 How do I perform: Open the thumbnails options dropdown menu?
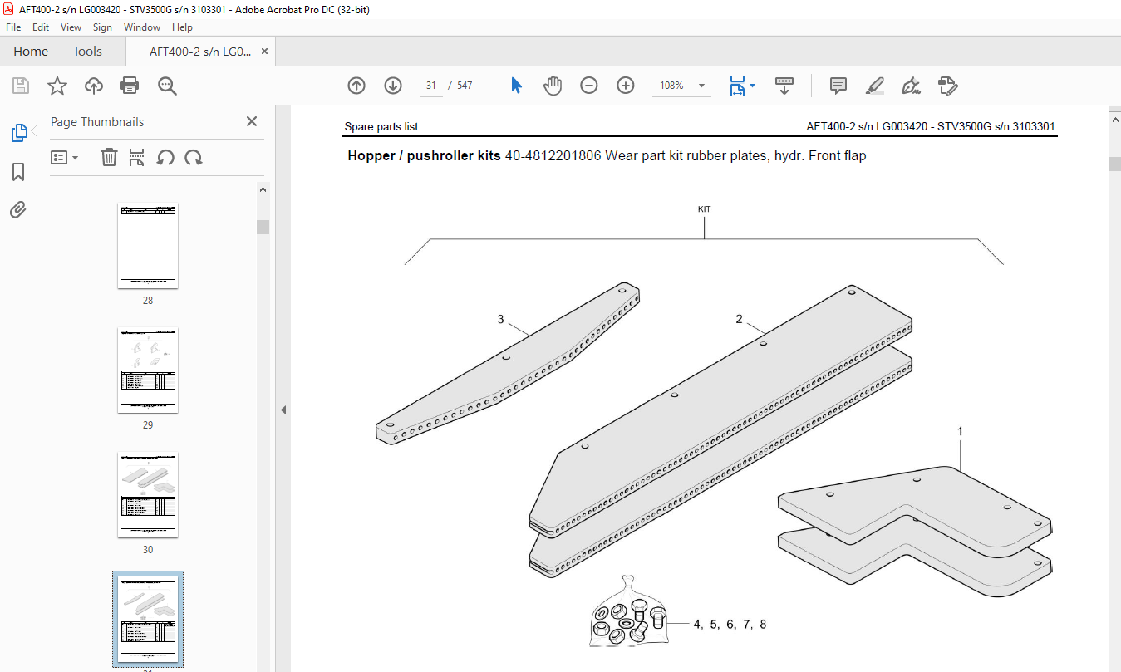click(65, 157)
